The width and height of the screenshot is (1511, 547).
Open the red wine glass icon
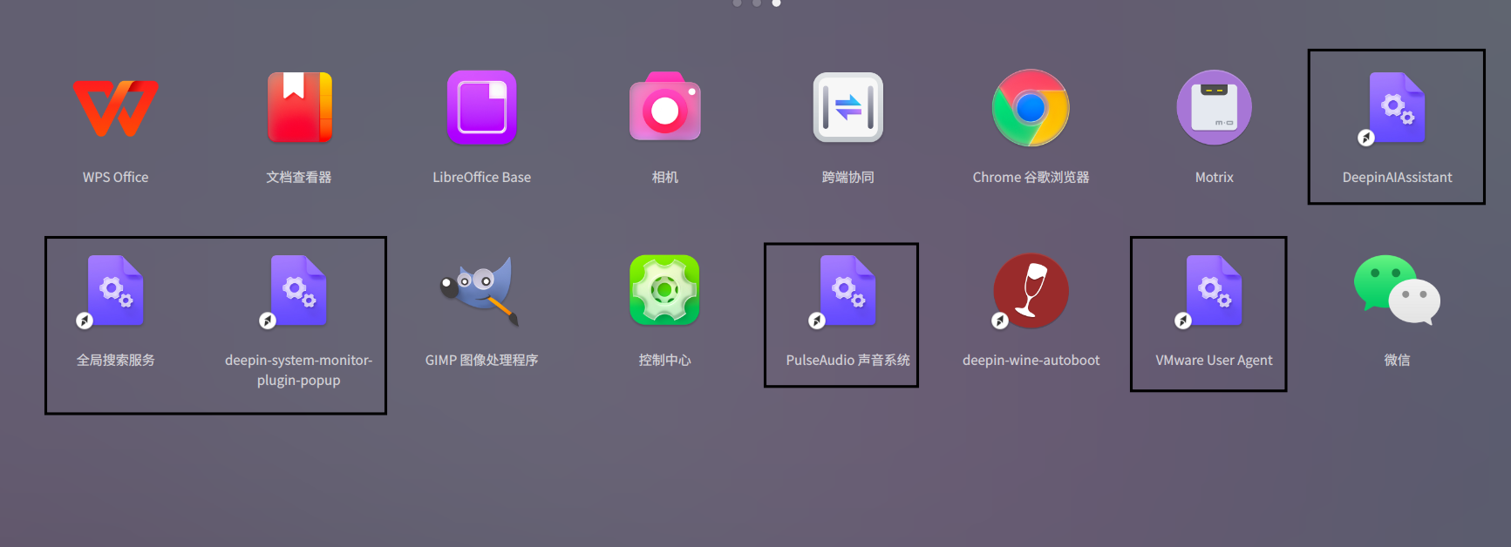click(x=1031, y=291)
